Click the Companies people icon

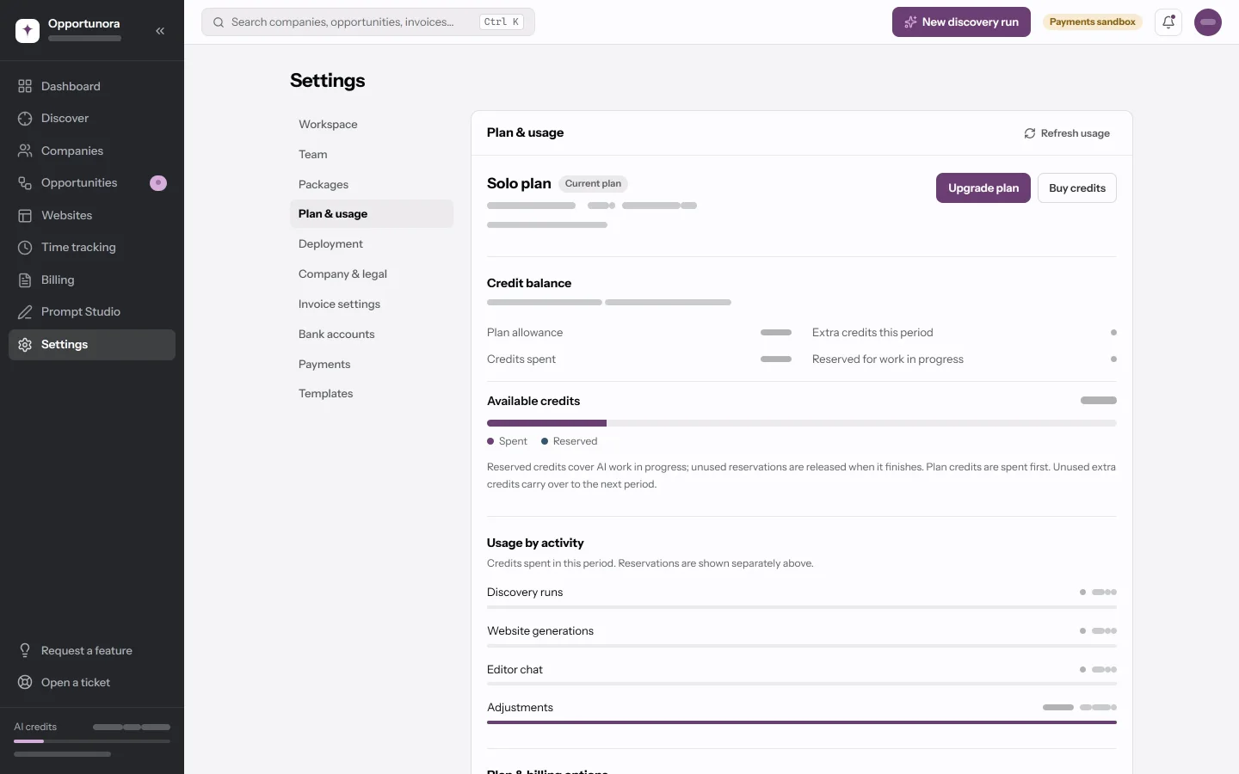pos(25,150)
